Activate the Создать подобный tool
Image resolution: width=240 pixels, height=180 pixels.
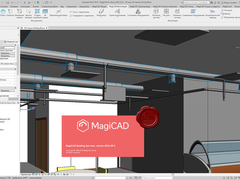pos(37,14)
